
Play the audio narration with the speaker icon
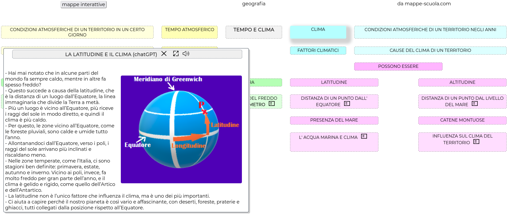pyautogui.click(x=186, y=54)
